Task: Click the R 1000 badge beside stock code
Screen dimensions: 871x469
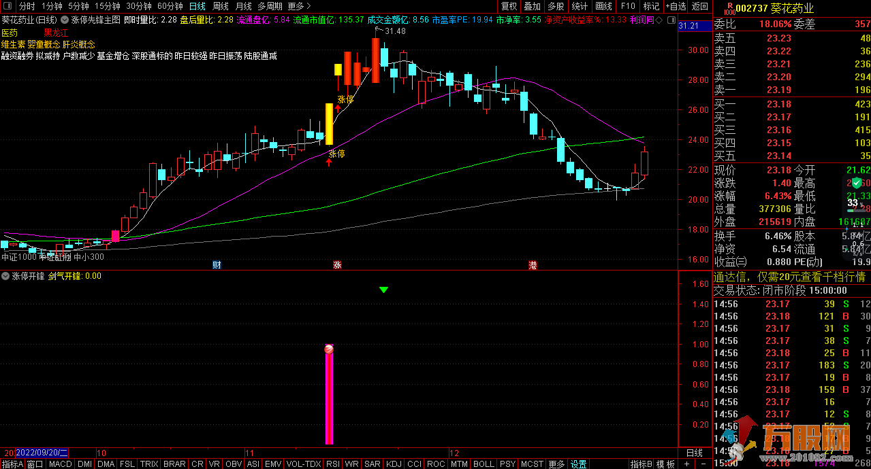Action: pyautogui.click(x=729, y=7)
